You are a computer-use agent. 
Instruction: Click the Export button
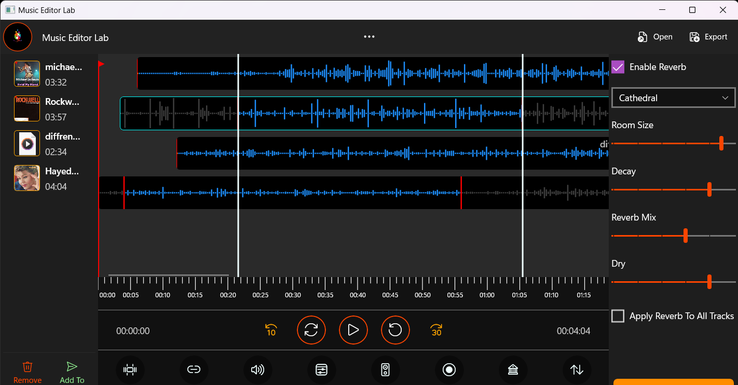708,36
